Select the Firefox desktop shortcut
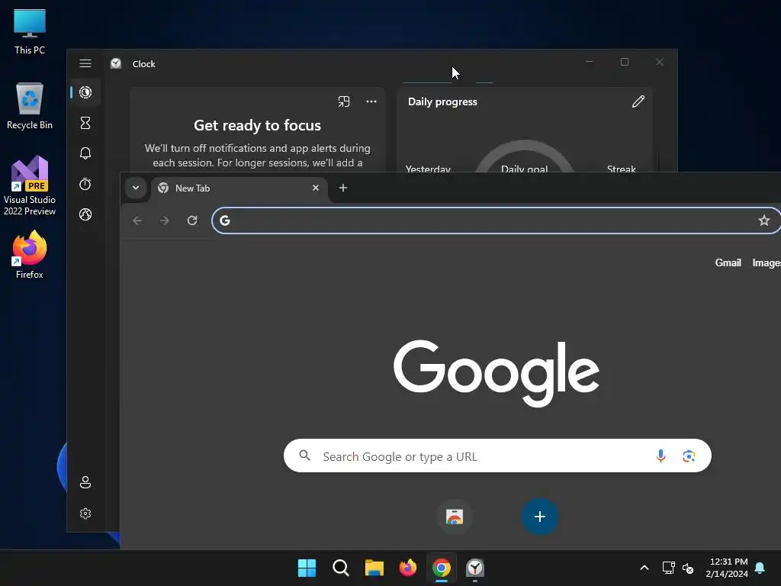The width and height of the screenshot is (781, 586). tap(30, 255)
